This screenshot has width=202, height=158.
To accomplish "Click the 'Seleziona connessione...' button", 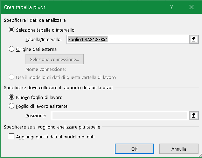I will pos(55,59).
